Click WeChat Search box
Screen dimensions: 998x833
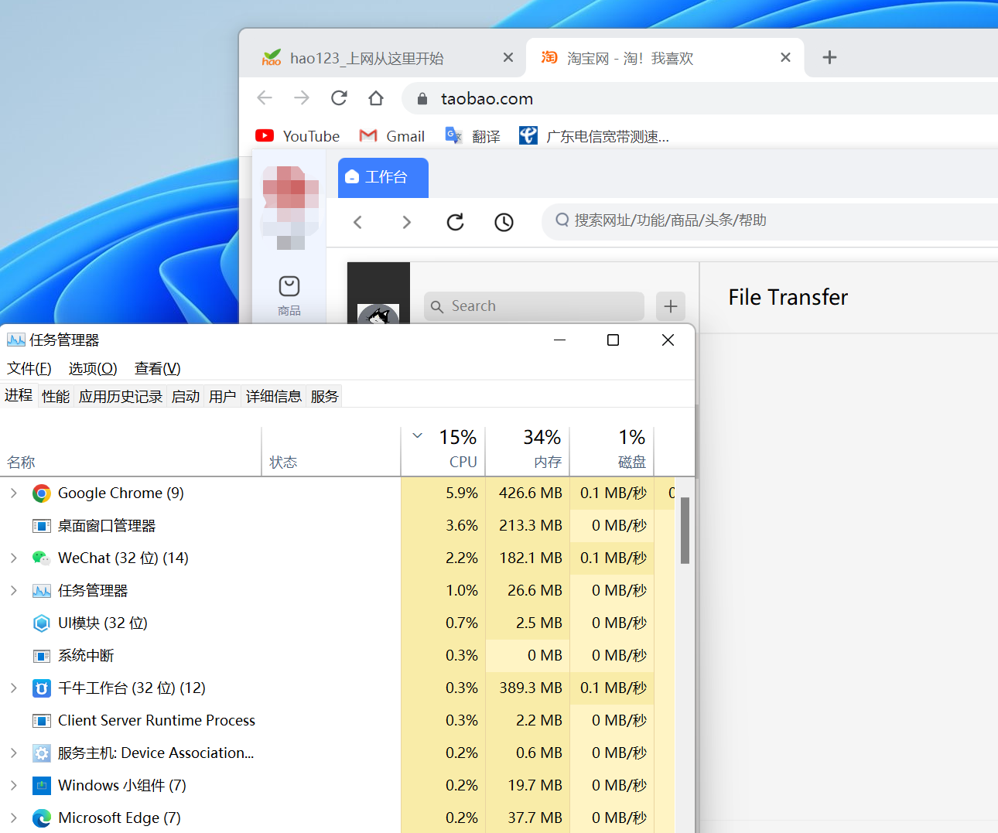pos(534,306)
